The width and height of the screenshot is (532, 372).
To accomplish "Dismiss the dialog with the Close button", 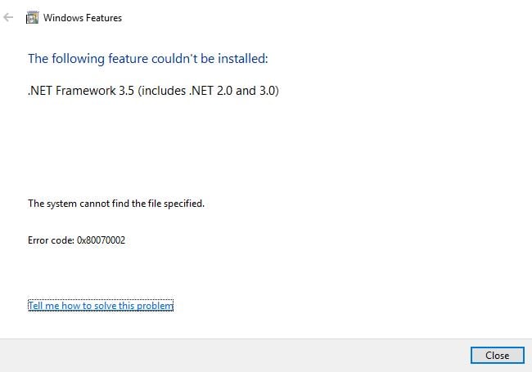I will pyautogui.click(x=498, y=356).
